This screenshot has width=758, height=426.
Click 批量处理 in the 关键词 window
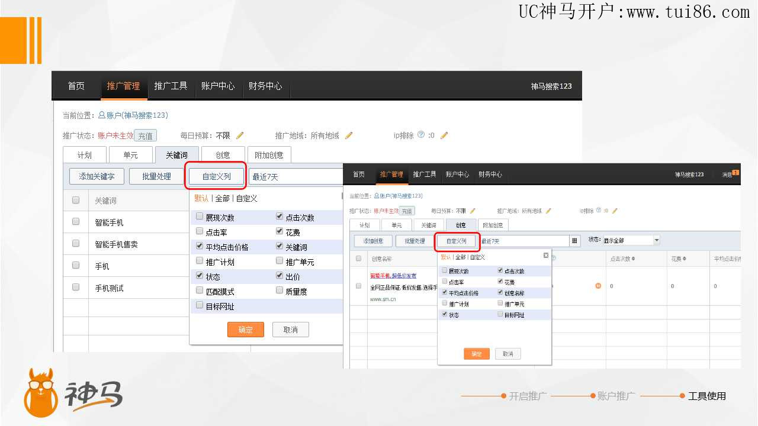(156, 176)
